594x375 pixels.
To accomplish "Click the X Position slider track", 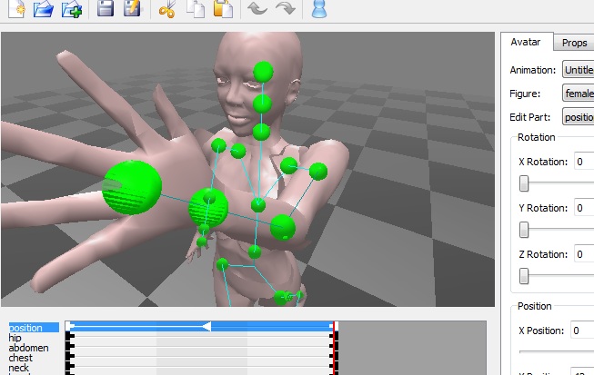I will pos(557,351).
